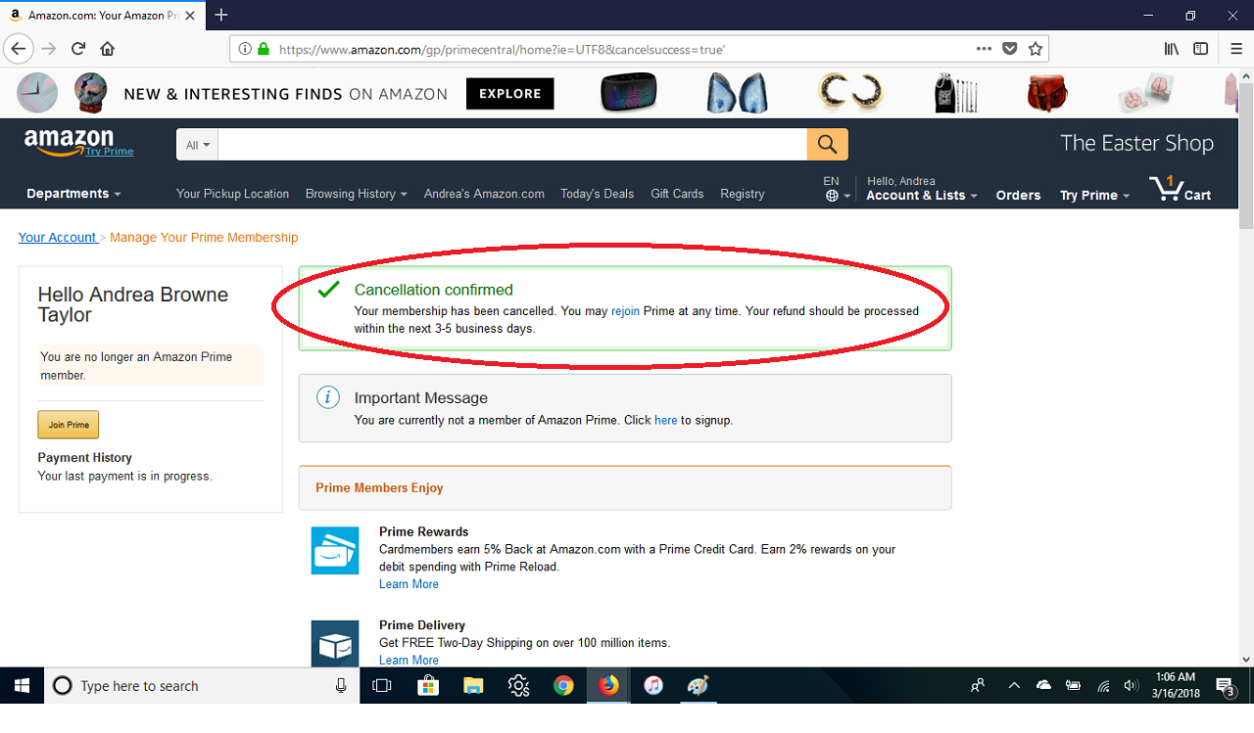Click the Windows Start button
This screenshot has height=733, width=1254.
(21, 685)
